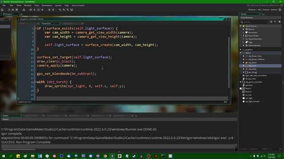This screenshot has width=284, height=159.
Task: Create executable with the package icon
Action: [24, 10]
